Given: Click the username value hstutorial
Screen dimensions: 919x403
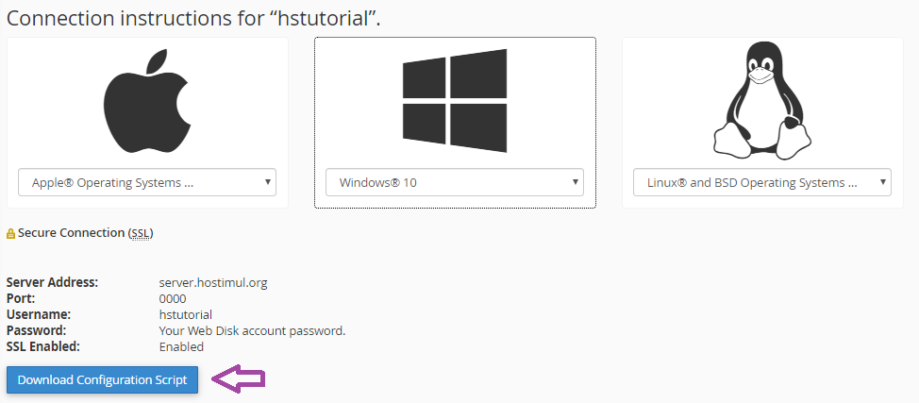Looking at the screenshot, I should click(186, 314).
